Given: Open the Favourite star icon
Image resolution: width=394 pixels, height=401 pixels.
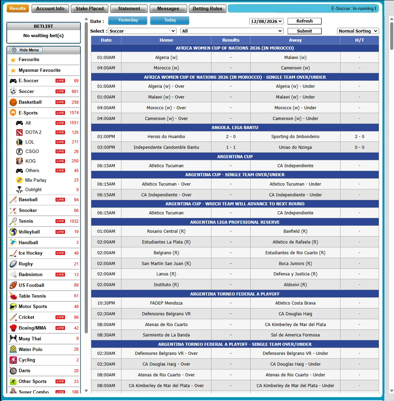Looking at the screenshot, I should (13, 60).
